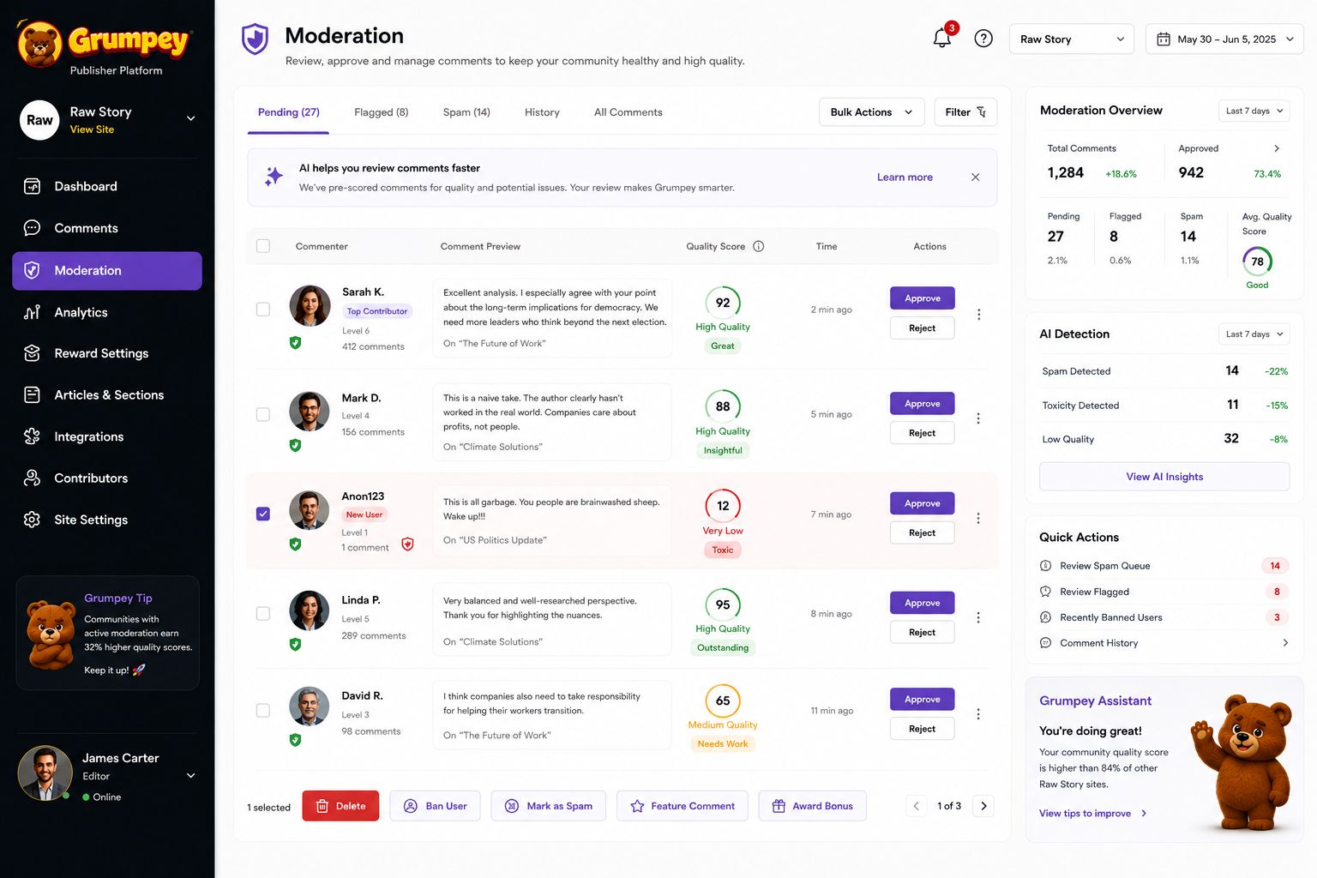This screenshot has width=1317, height=878.
Task: Expand the Raw Story site switcher in sidebar
Action: (190, 118)
